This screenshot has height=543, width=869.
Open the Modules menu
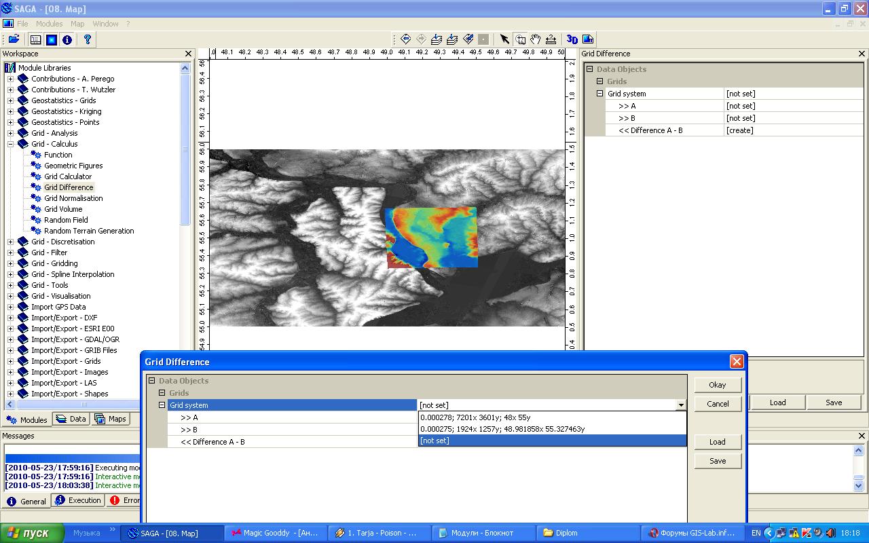[49, 24]
